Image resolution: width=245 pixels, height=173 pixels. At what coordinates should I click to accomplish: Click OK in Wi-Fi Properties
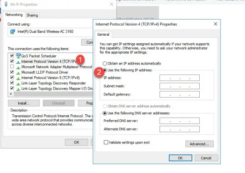[76, 142]
